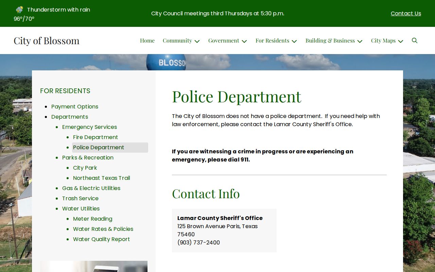Viewport: 435px width, 272px height.
Task: Click the 96°/70° temperature reading
Action: coord(24,19)
